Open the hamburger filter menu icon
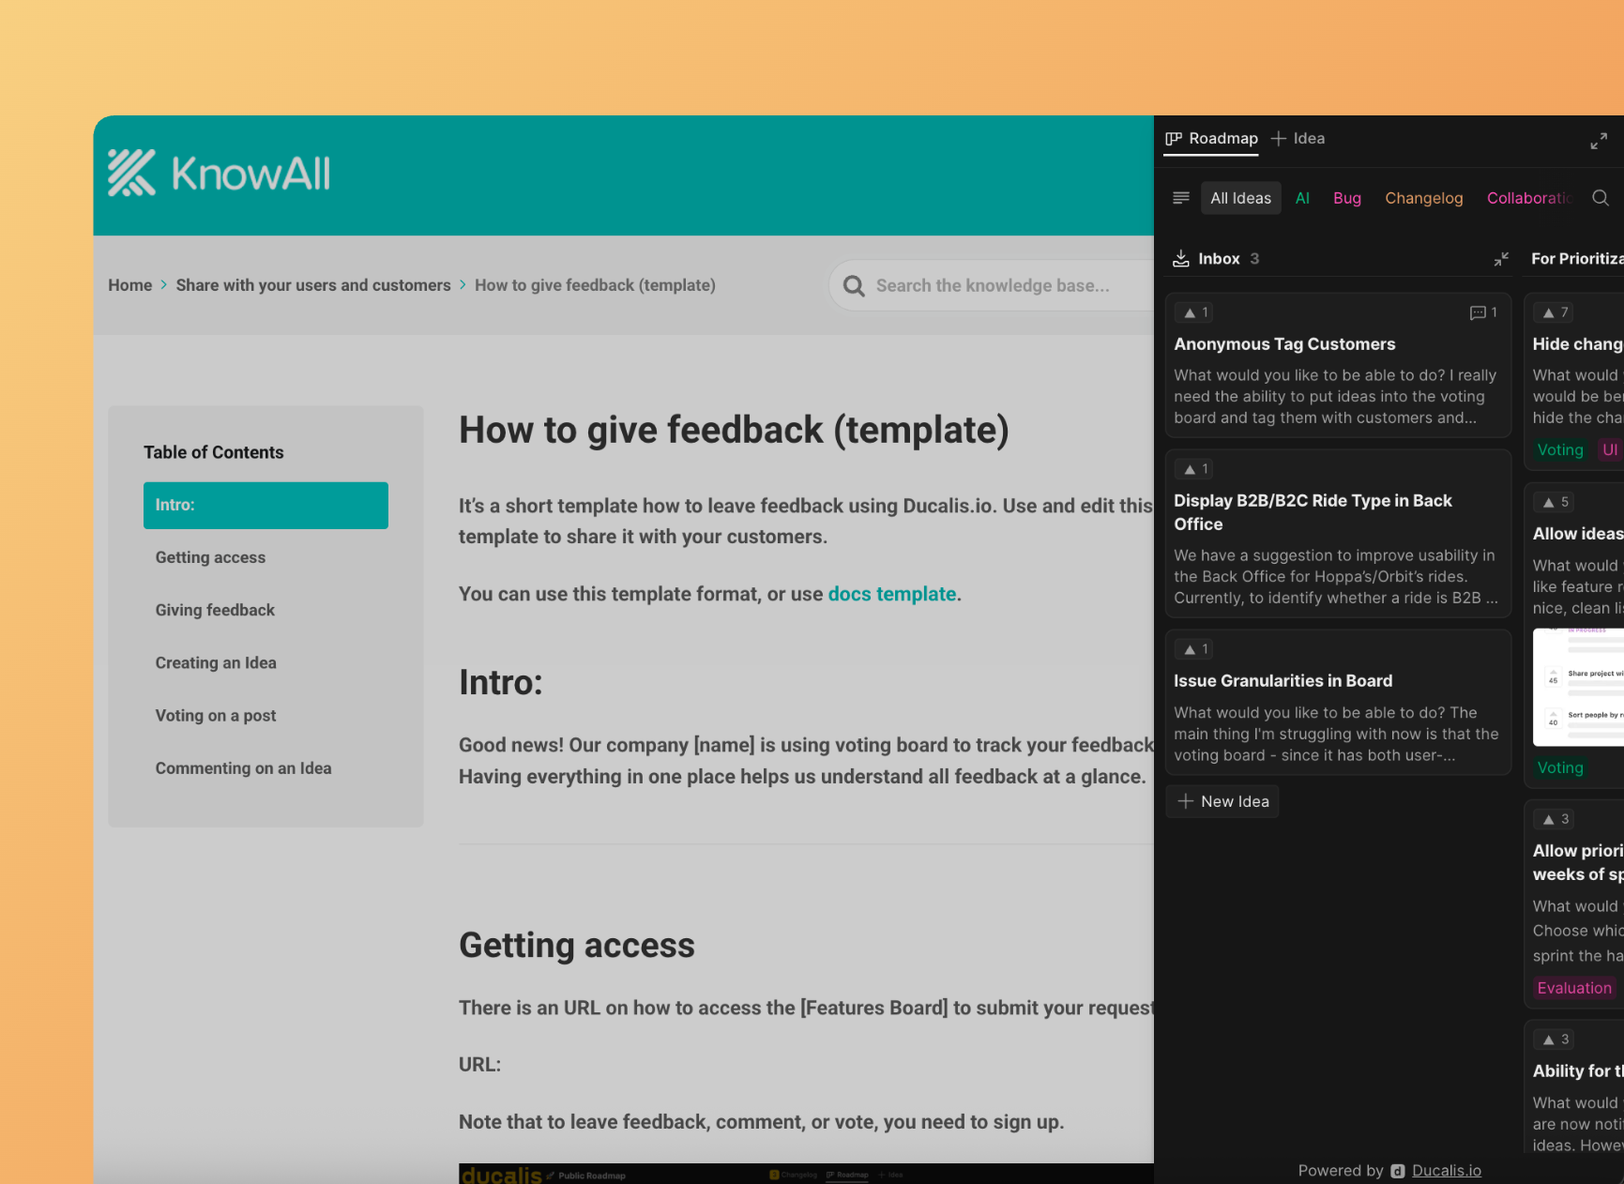Viewport: 1624px width, 1184px height. [x=1181, y=198]
